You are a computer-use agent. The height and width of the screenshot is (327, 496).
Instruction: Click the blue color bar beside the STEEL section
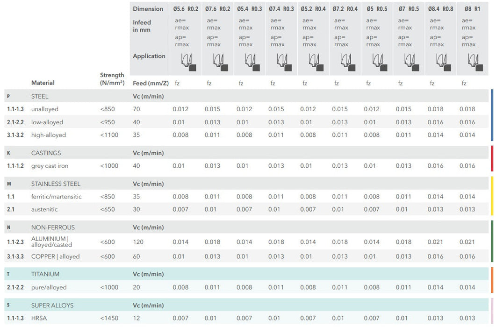click(492, 115)
